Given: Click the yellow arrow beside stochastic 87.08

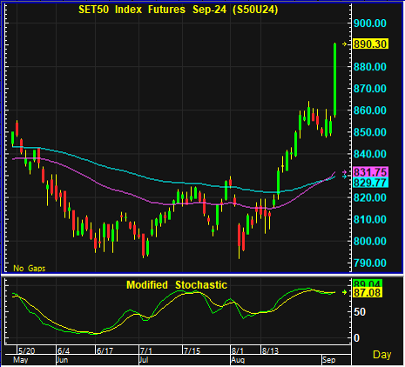Looking at the screenshot, I should [x=345, y=292].
